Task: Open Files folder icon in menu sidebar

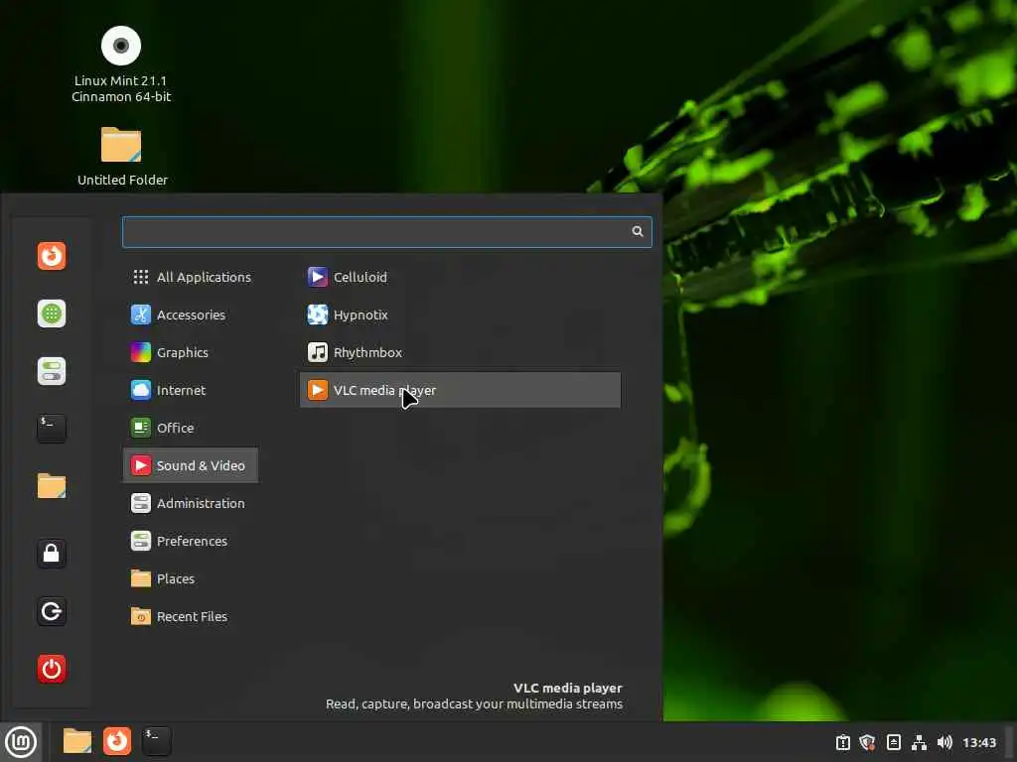Action: coord(52,486)
